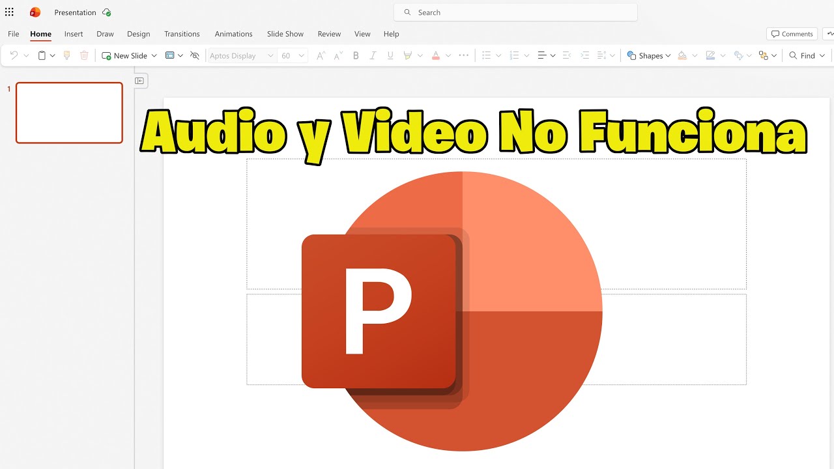Apply the text highlight color
Viewport: 834px width, 469px height.
coord(408,55)
